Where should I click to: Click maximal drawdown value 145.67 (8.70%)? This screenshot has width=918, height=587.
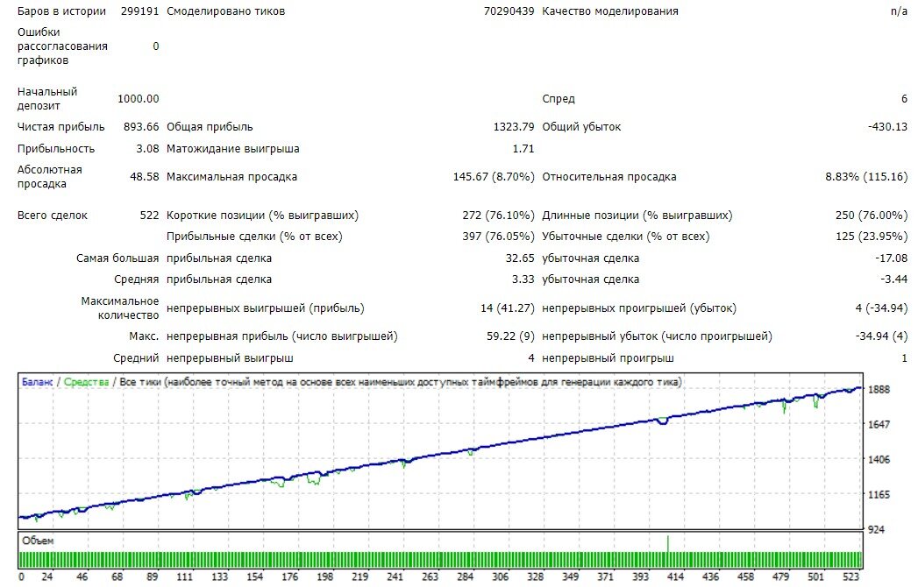coord(494,177)
